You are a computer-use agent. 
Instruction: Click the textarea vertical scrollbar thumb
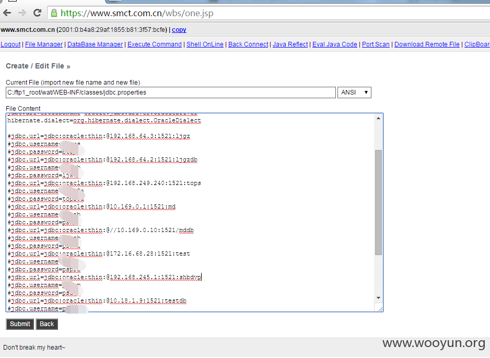[378, 203]
